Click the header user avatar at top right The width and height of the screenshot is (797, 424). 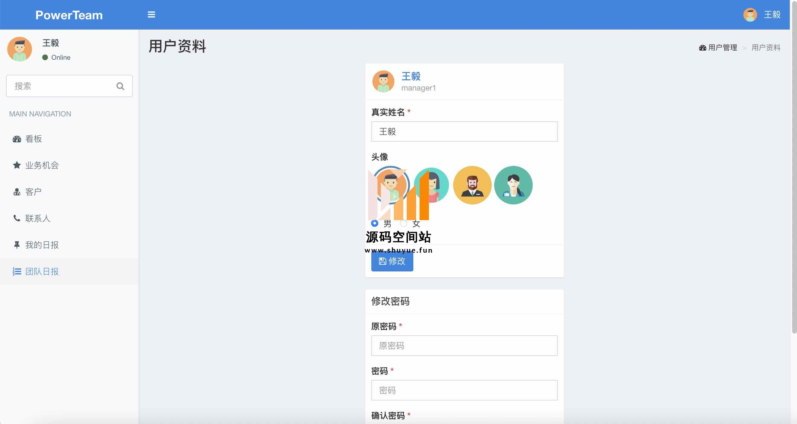click(x=750, y=14)
